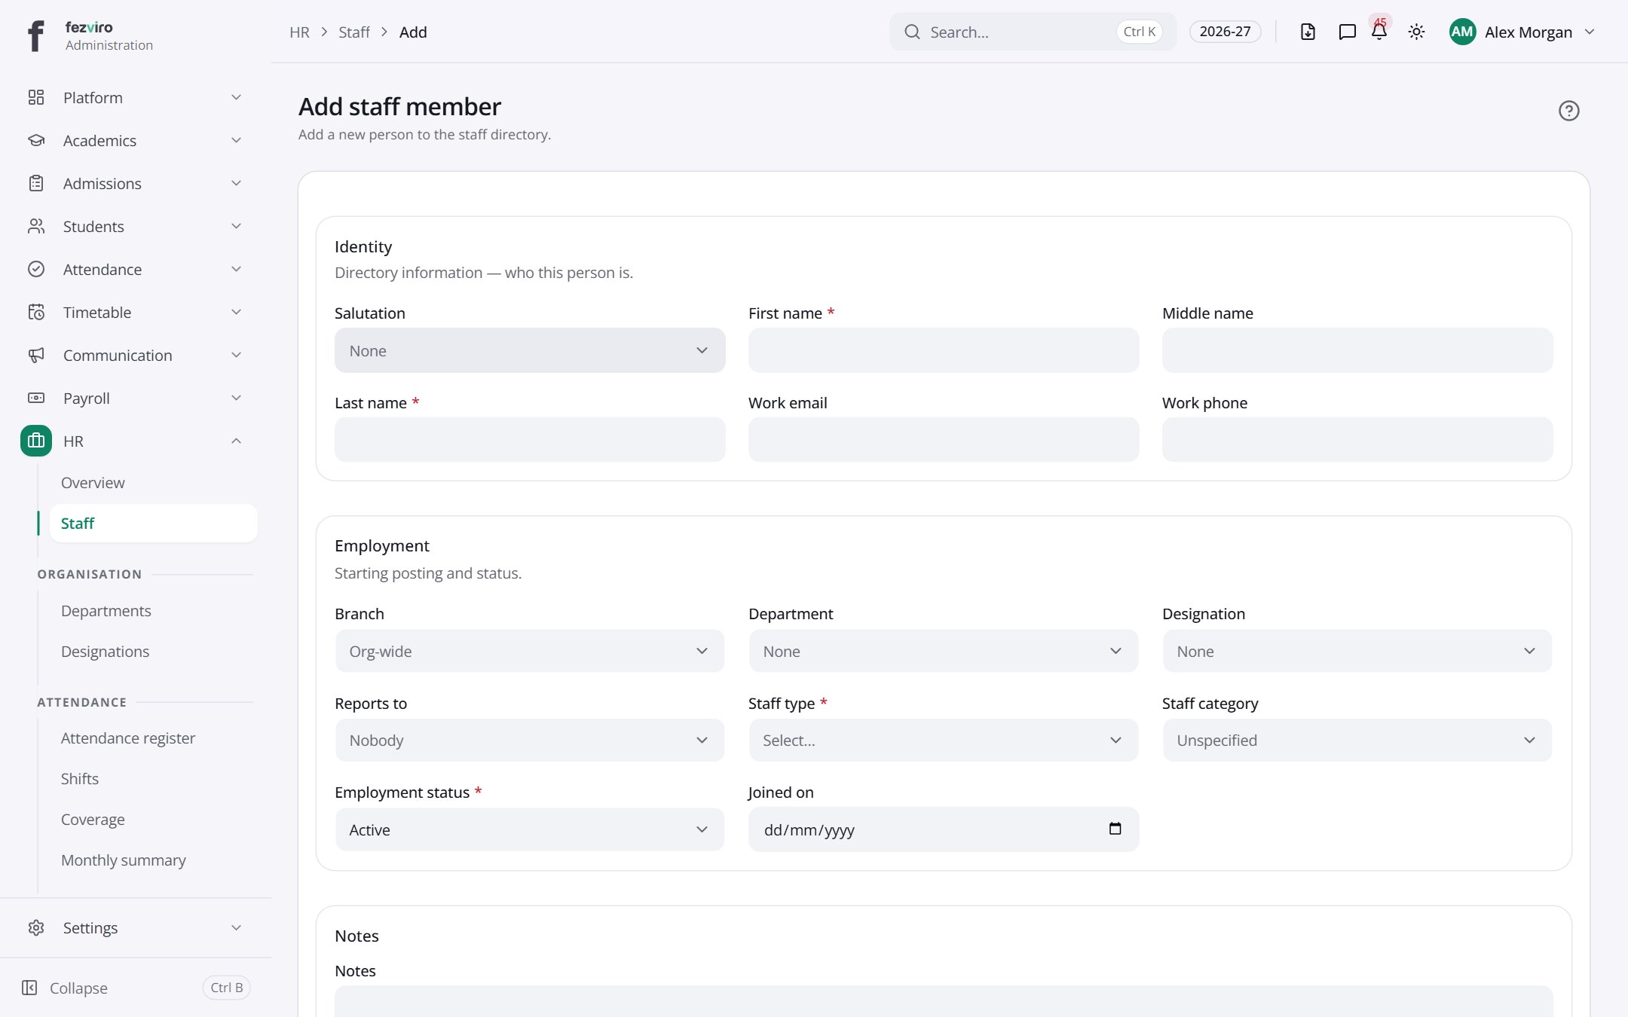
Task: Open the Designation dropdown
Action: click(x=1357, y=651)
